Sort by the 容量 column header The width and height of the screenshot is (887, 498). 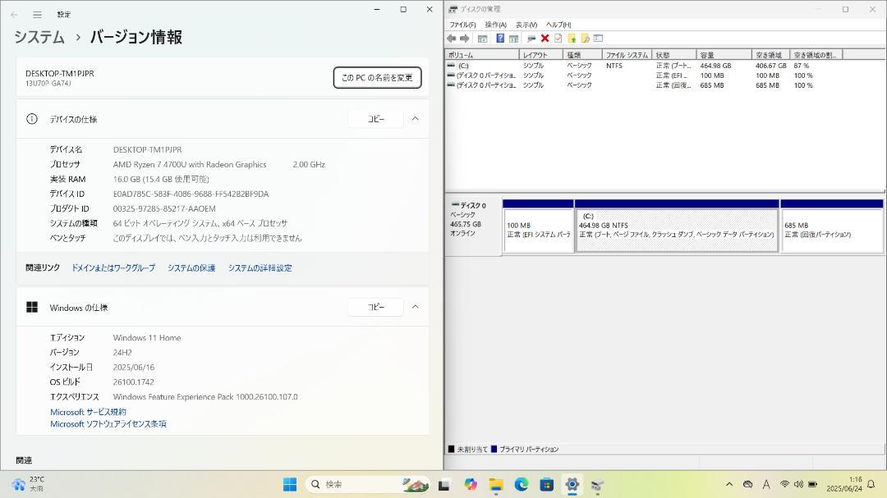pyautogui.click(x=724, y=55)
